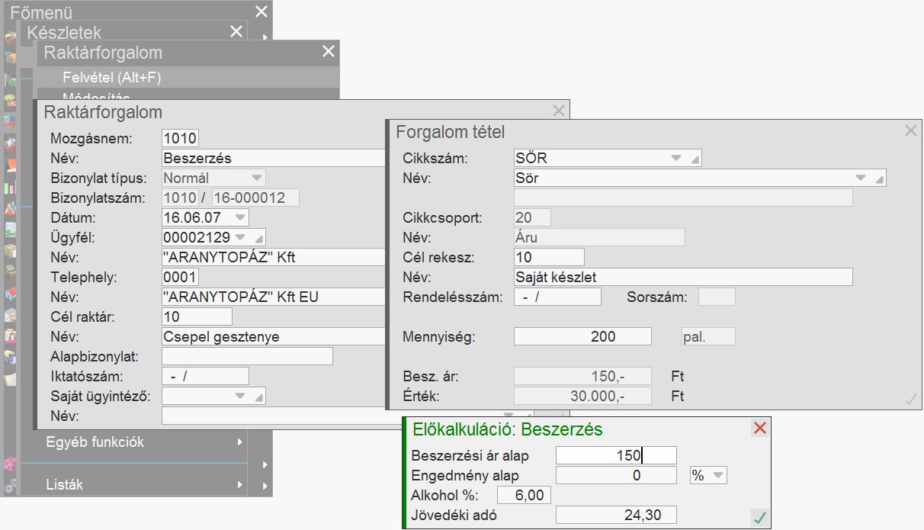Screen dimensions: 924x530
Task: Close the Forgalom tétel dialog
Action: tap(910, 130)
